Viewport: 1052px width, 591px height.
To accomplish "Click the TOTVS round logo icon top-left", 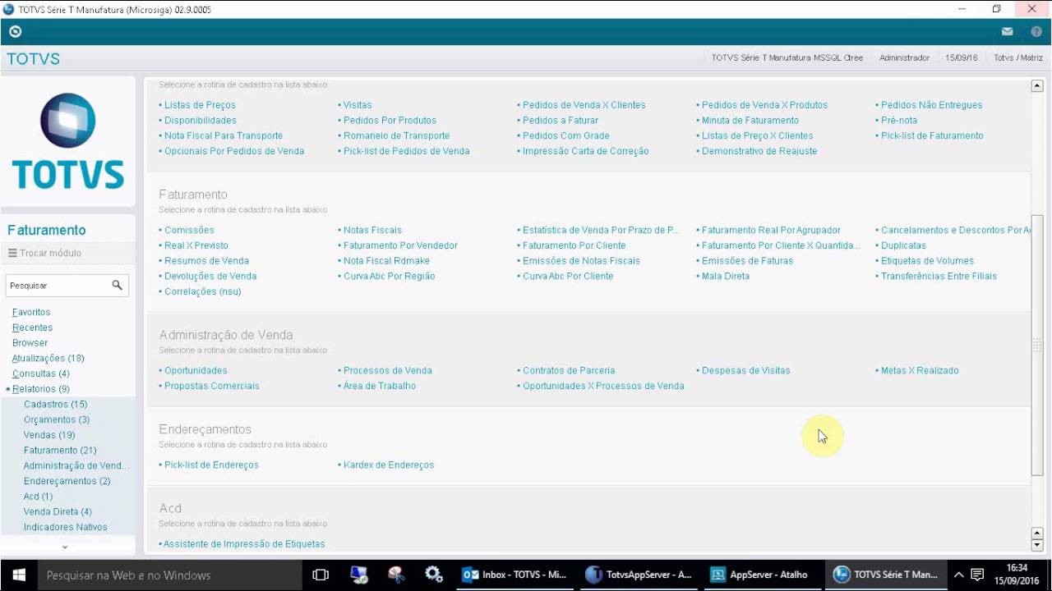I will 15,32.
